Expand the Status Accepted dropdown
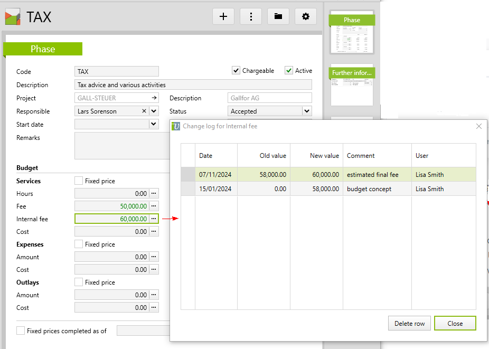 click(x=306, y=111)
